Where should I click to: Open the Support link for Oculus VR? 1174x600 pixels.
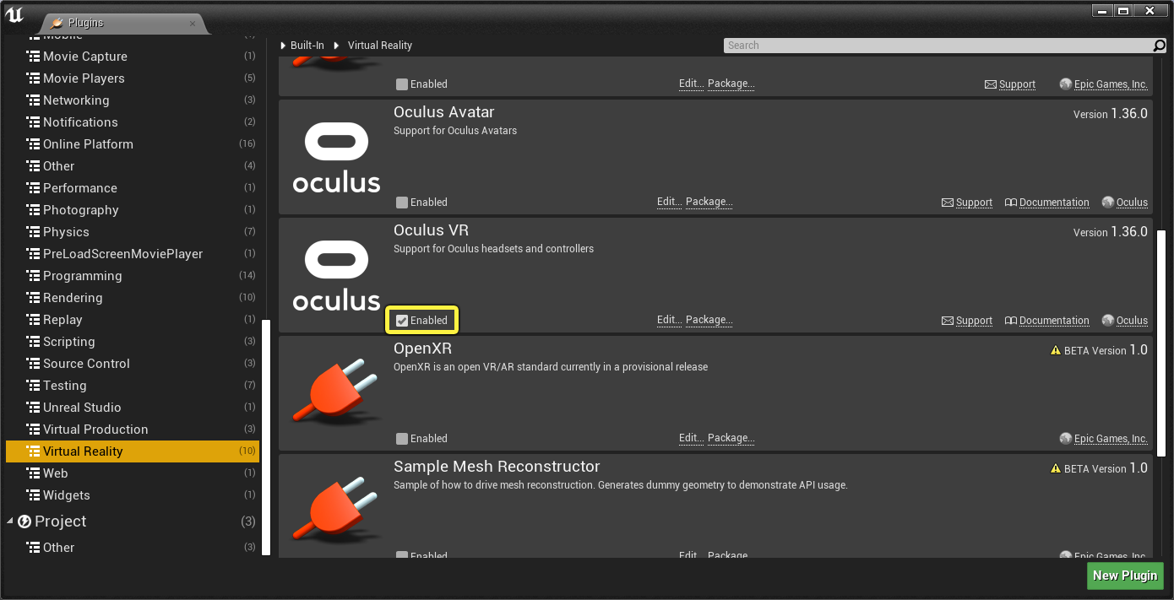(x=974, y=321)
